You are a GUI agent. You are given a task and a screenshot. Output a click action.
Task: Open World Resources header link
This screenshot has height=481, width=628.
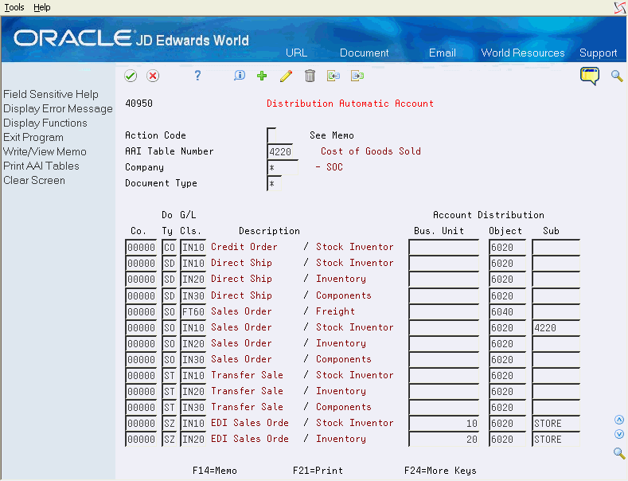[x=523, y=53]
